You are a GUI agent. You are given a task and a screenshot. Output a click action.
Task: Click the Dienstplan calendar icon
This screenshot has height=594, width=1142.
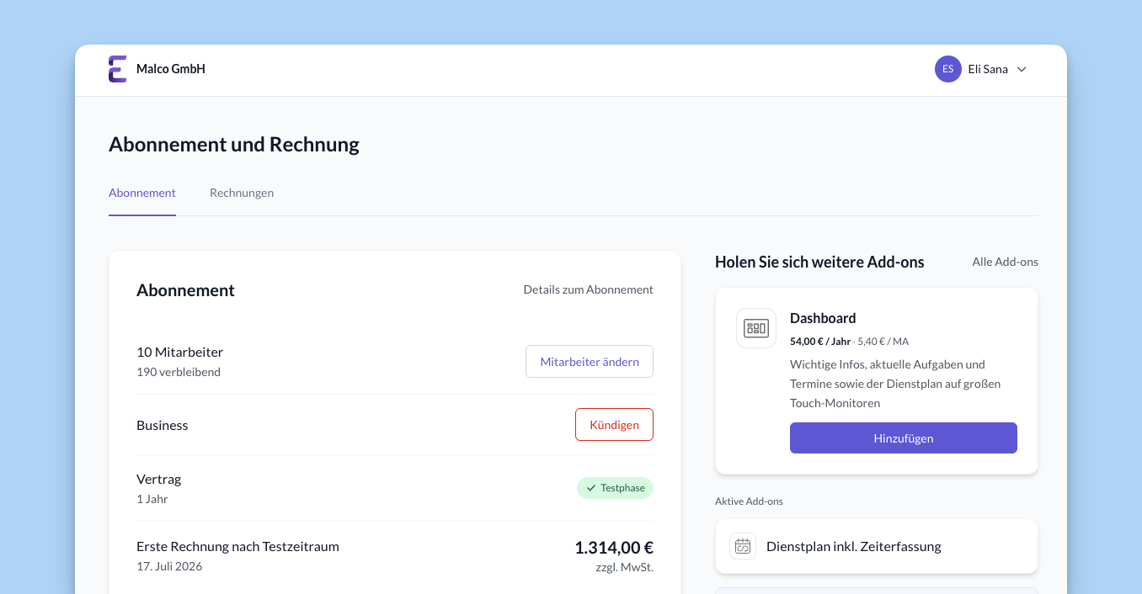click(x=743, y=546)
